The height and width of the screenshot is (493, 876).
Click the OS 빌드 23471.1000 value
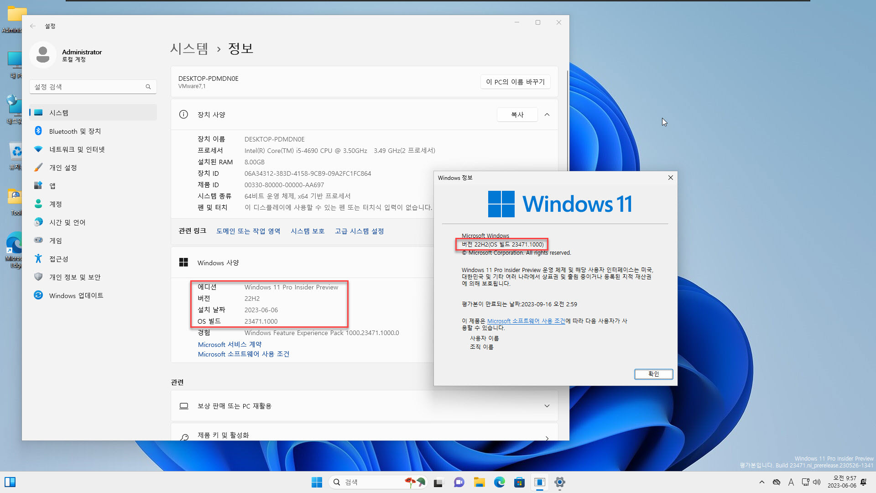pyautogui.click(x=261, y=321)
